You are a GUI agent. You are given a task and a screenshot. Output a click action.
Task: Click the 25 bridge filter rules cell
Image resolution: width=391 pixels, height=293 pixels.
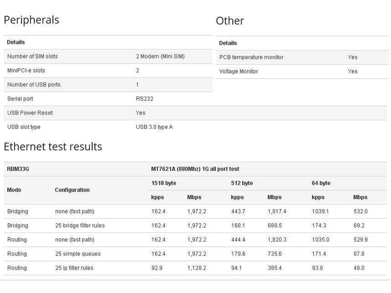tap(80, 226)
